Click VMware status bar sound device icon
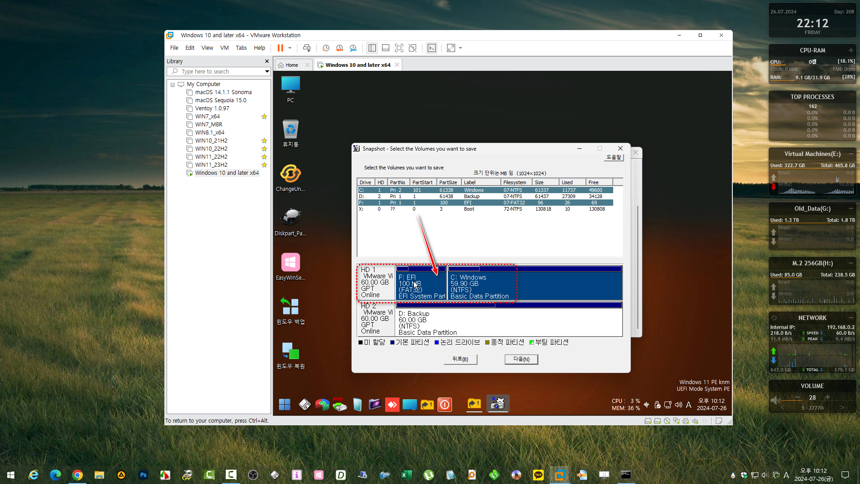 (695, 421)
